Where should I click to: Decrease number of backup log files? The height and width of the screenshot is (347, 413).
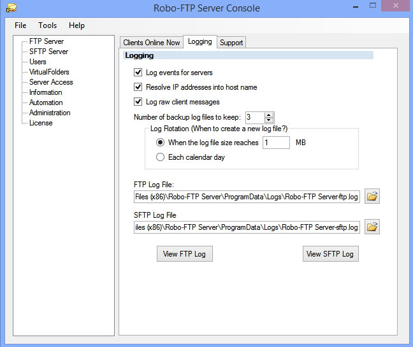[x=269, y=120]
